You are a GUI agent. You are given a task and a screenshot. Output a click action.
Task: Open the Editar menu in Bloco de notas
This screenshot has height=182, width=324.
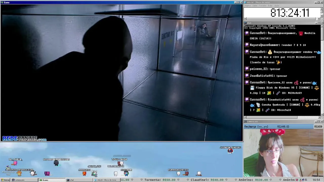(255, 6)
